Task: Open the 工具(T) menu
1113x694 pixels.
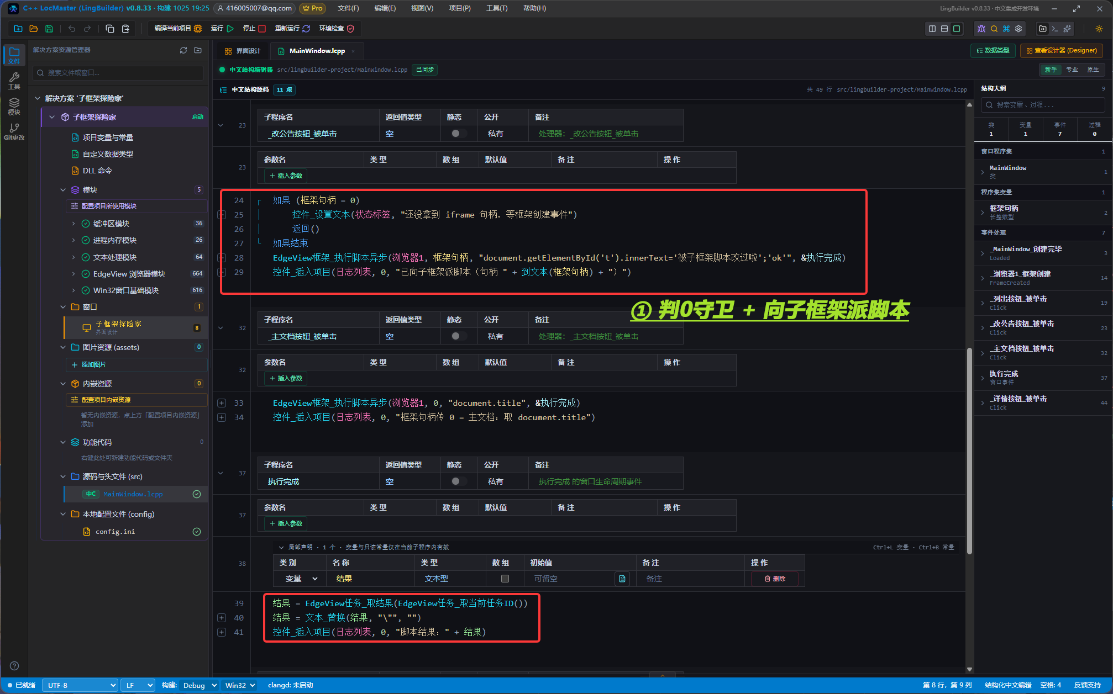Action: point(497,8)
